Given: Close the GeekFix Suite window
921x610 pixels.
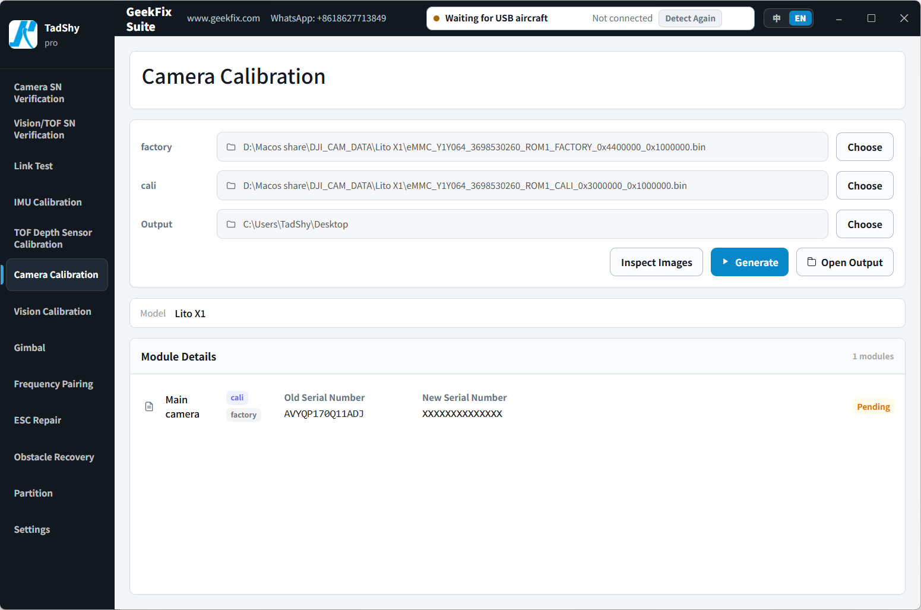Looking at the screenshot, I should coord(904,18).
